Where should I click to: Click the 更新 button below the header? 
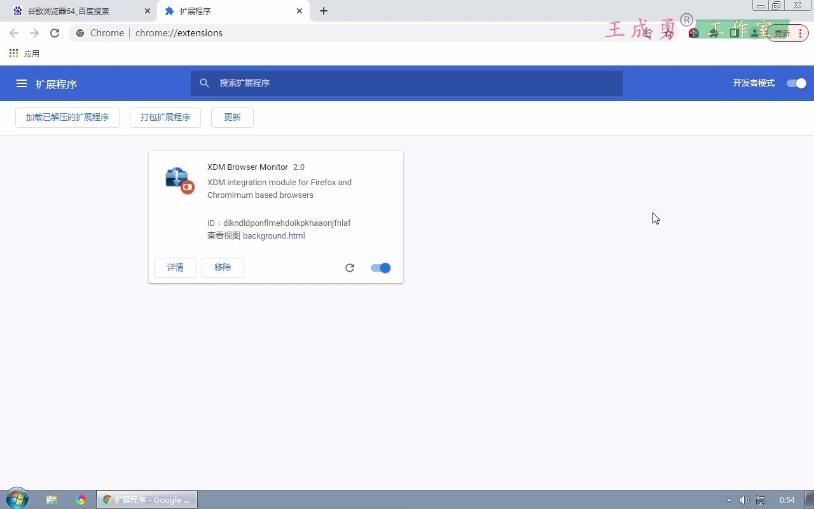(x=232, y=118)
